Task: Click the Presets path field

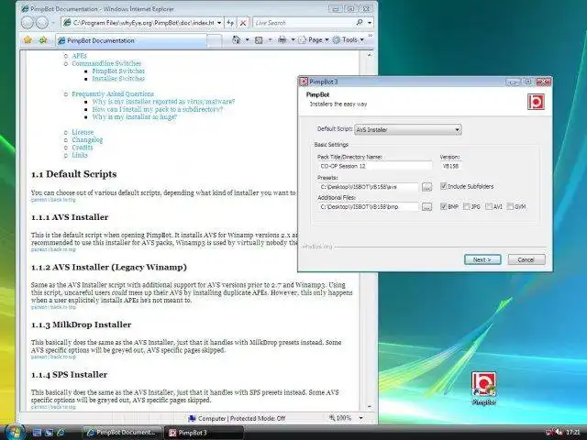Action: click(x=368, y=186)
